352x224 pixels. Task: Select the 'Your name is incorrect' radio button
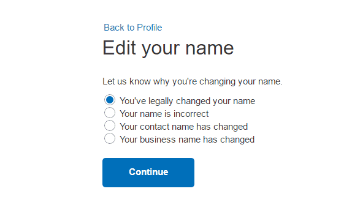click(x=110, y=113)
